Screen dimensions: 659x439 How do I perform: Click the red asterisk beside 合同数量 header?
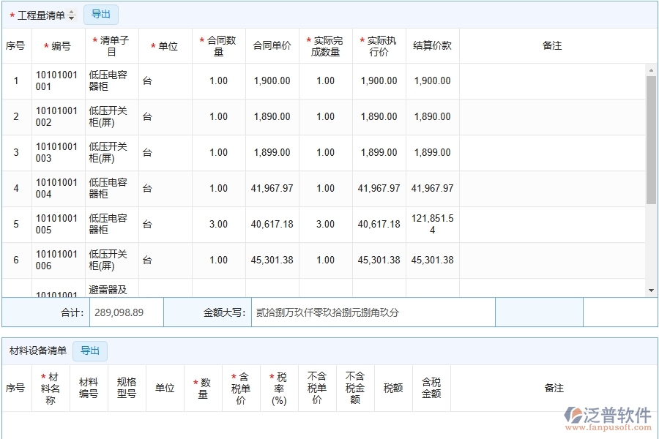click(202, 40)
